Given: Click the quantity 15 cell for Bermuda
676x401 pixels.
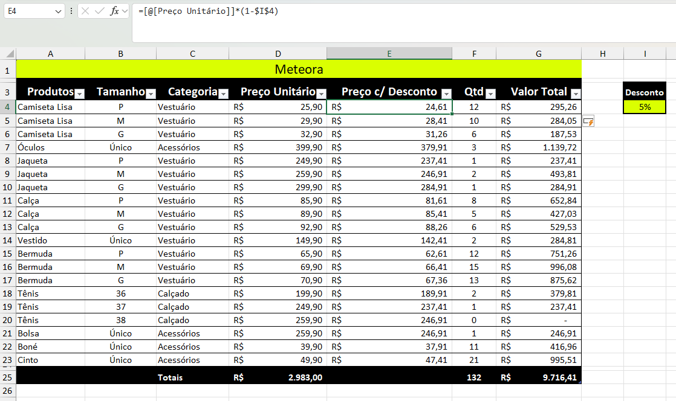Looking at the screenshot, I should [x=474, y=267].
